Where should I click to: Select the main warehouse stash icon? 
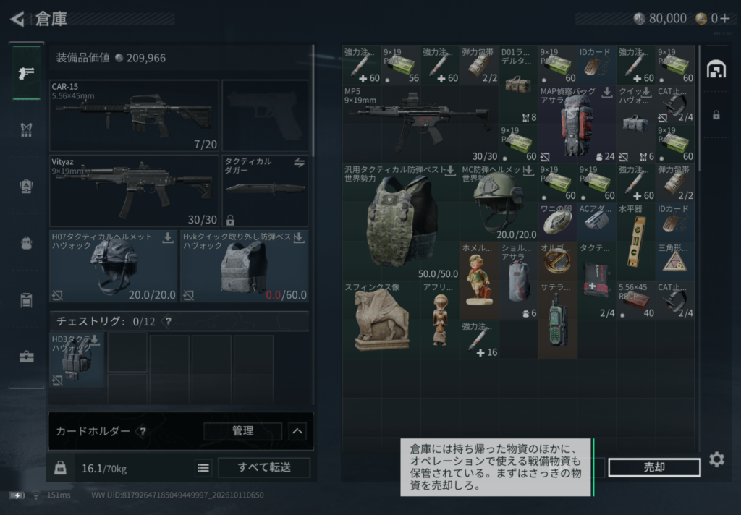click(x=716, y=69)
